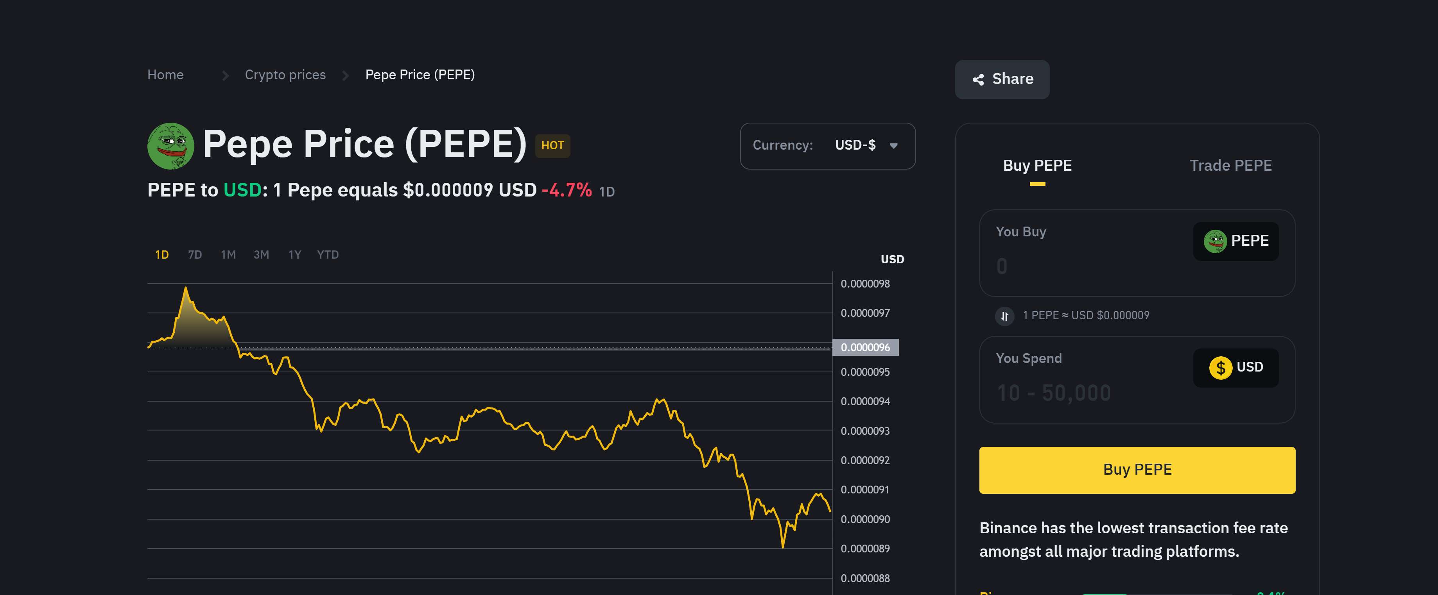Go to Crypto prices breadcrumb link
1438x595 pixels.
(x=285, y=75)
